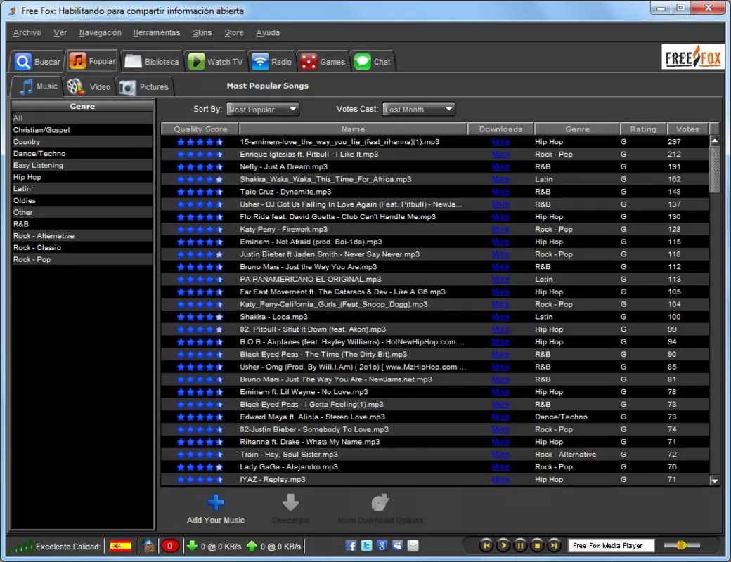Click the green download speed arrow icon
Viewport: 731px width, 562px height.
click(192, 546)
